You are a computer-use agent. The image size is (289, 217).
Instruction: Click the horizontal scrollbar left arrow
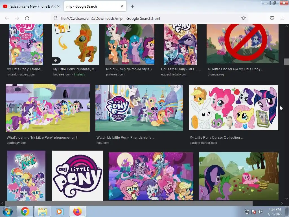click(x=2, y=203)
